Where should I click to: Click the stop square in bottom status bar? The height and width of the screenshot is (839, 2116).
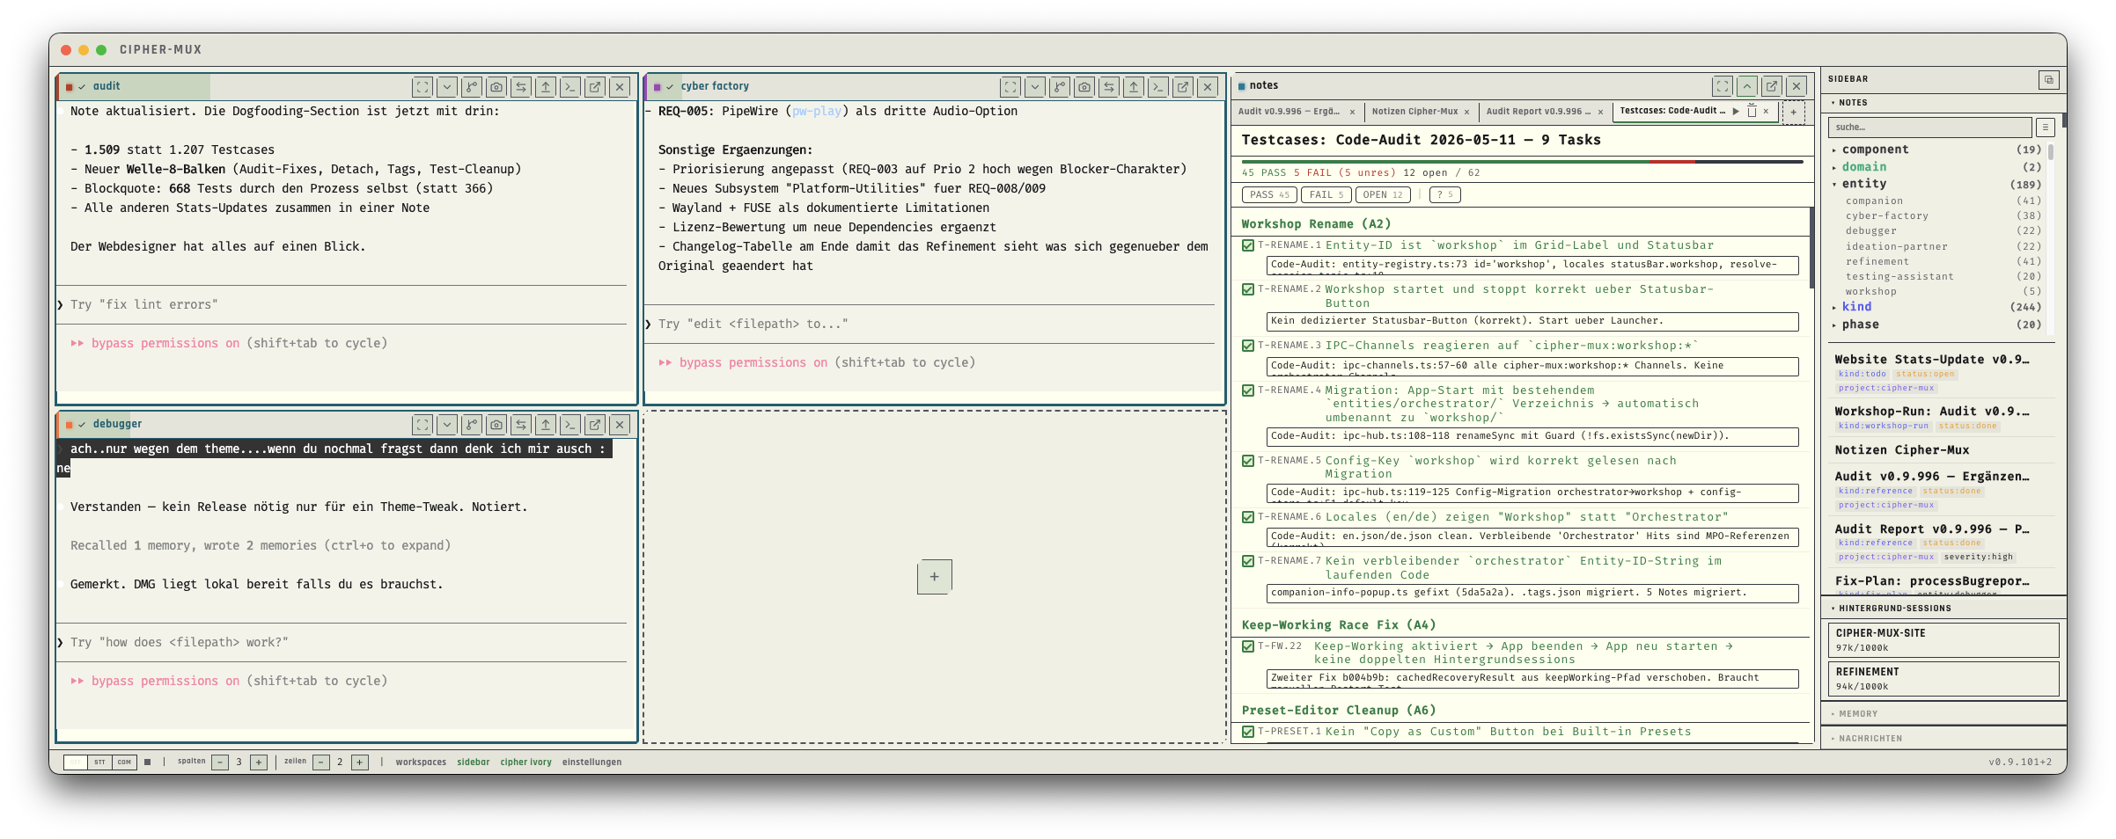pyautogui.click(x=148, y=762)
